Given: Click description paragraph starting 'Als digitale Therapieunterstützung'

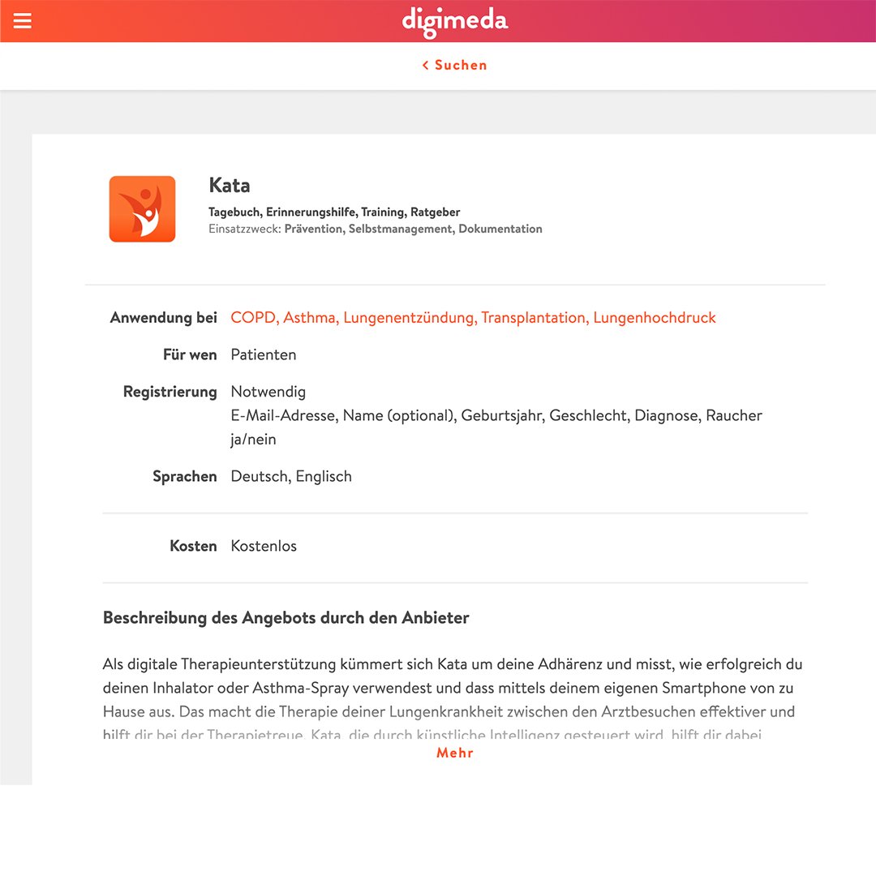Looking at the screenshot, I should click(x=453, y=699).
